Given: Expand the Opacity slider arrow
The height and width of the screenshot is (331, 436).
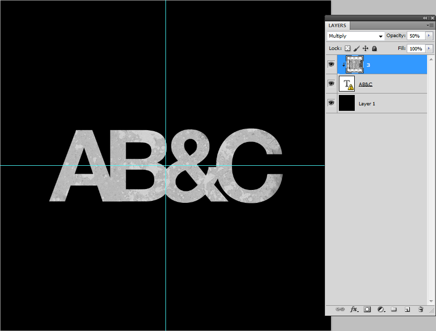Looking at the screenshot, I should click(429, 36).
